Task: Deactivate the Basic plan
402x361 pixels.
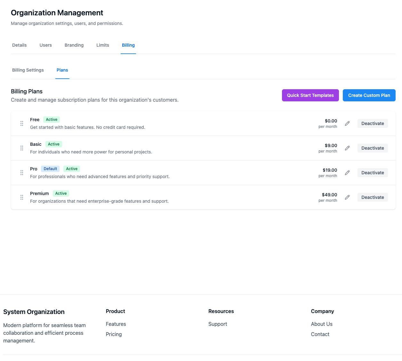Action: click(x=373, y=148)
